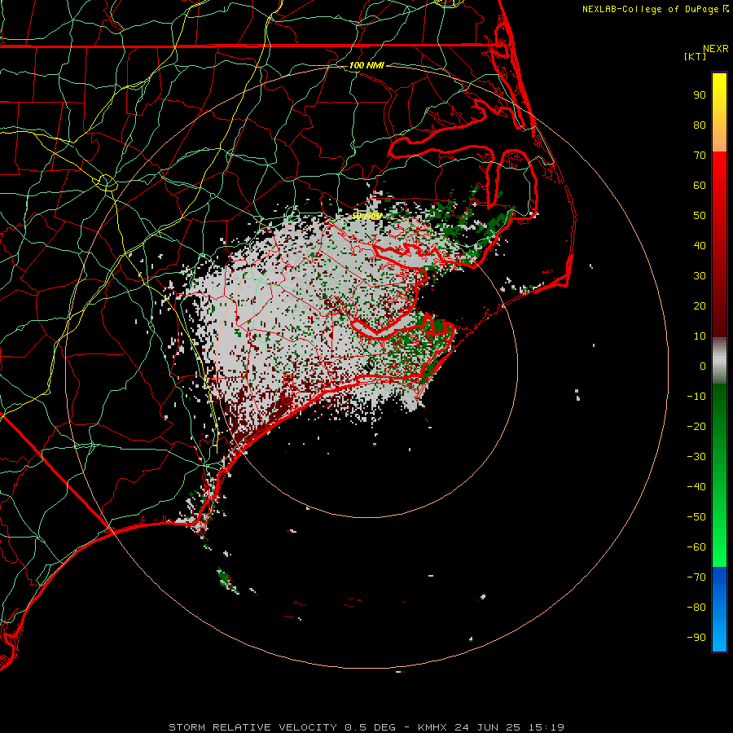Click the NEXR label above color scale
Image resolution: width=733 pixels, height=733 pixels.
[x=715, y=49]
